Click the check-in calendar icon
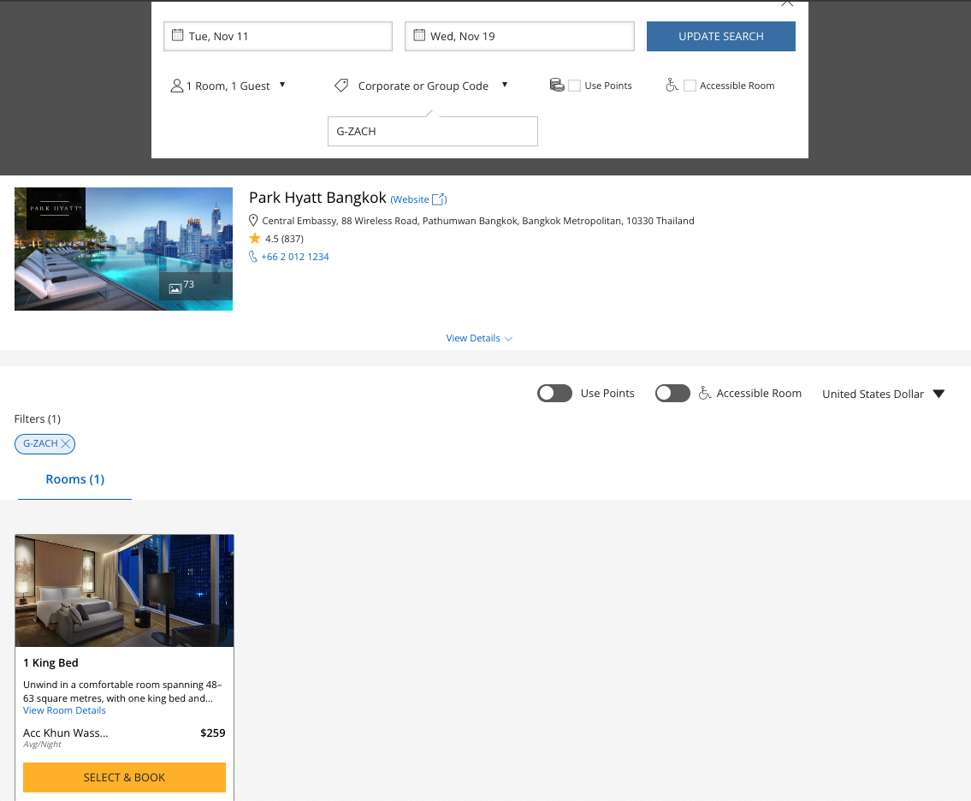Screen dimensions: 971x801 click(x=177, y=35)
